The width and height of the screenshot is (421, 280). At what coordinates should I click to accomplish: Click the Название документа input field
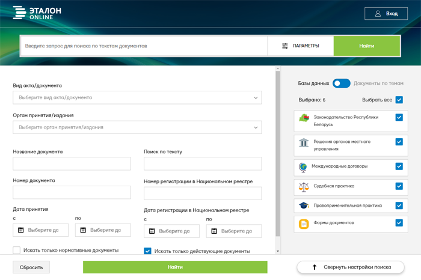point(72,164)
